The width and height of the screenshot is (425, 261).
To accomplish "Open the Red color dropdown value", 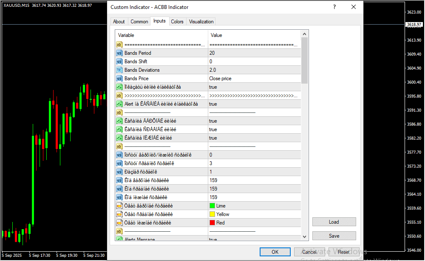I will pyautogui.click(x=220, y=223).
